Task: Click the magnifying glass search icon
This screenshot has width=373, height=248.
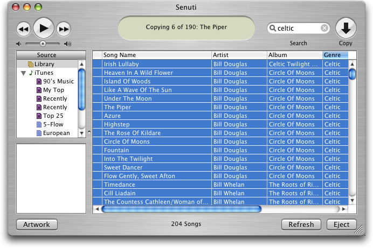Action: tap(272, 28)
